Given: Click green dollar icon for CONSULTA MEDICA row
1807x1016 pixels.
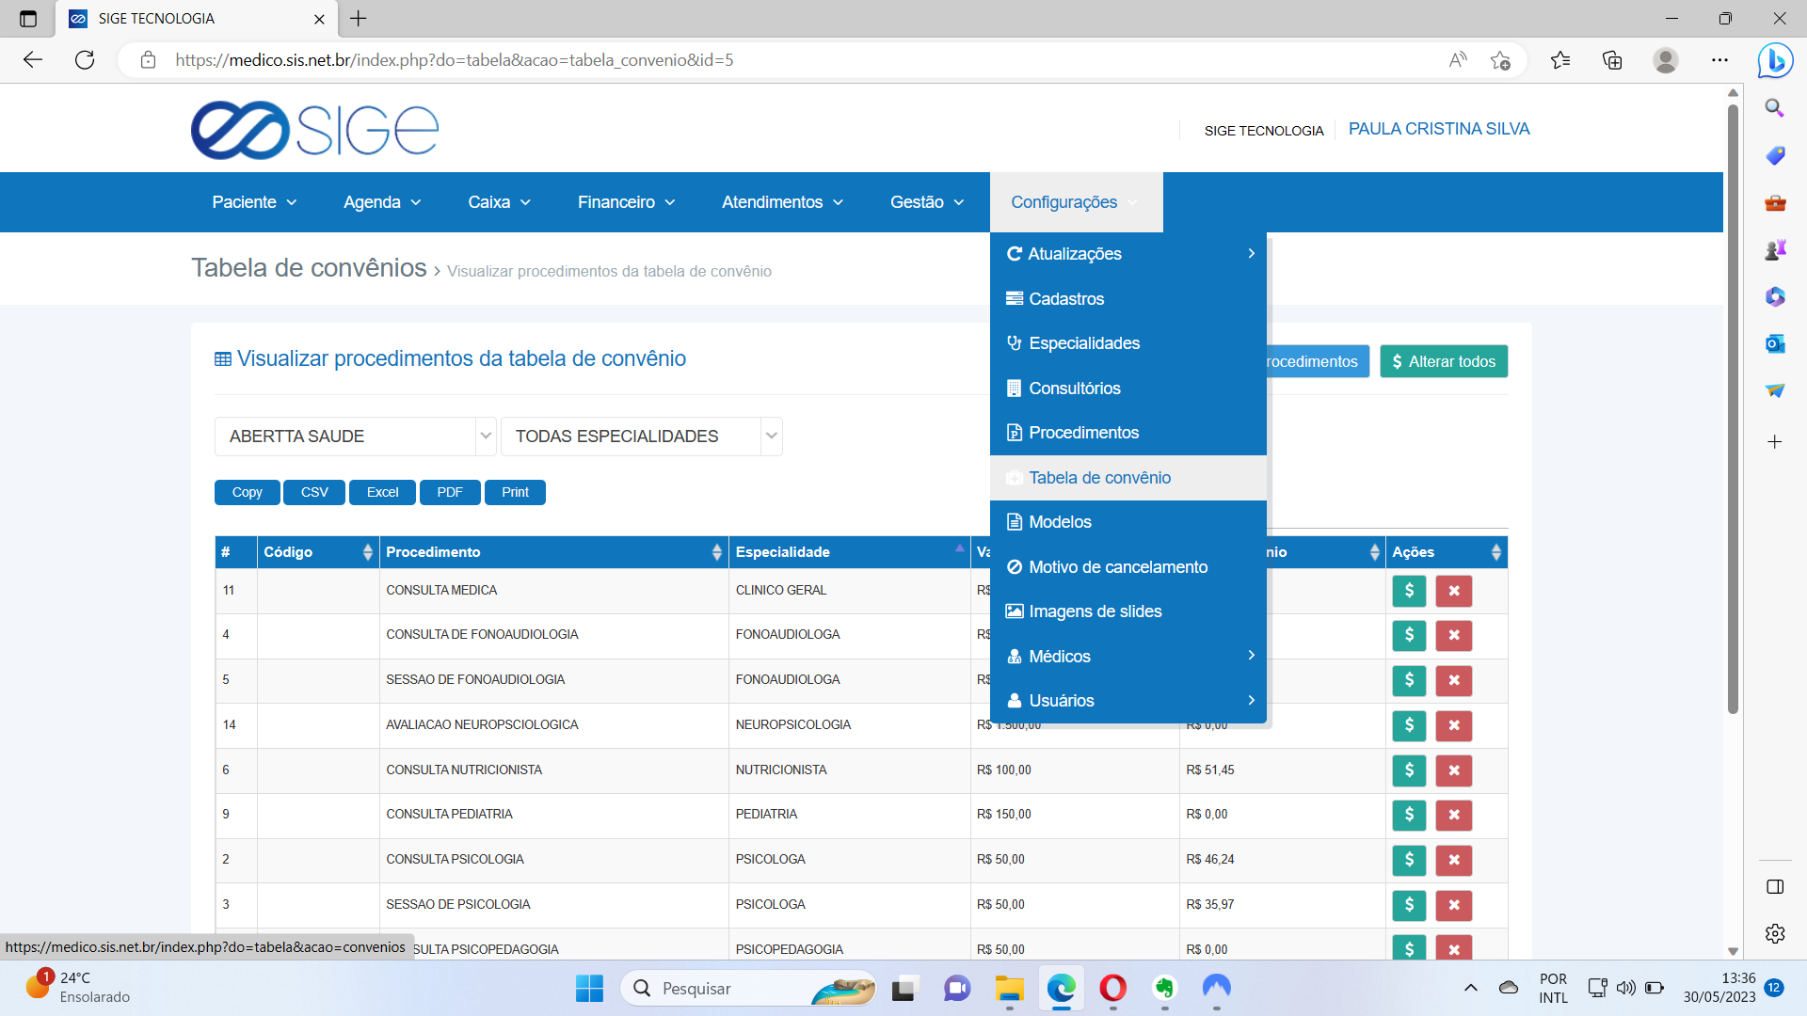Looking at the screenshot, I should (x=1409, y=591).
